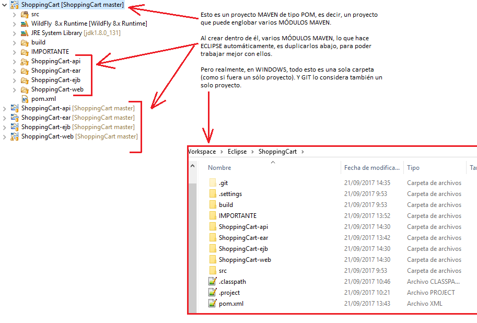The height and width of the screenshot is (323, 477).
Task: Expand WildFly 8.x Runtime library node
Action: point(14,24)
